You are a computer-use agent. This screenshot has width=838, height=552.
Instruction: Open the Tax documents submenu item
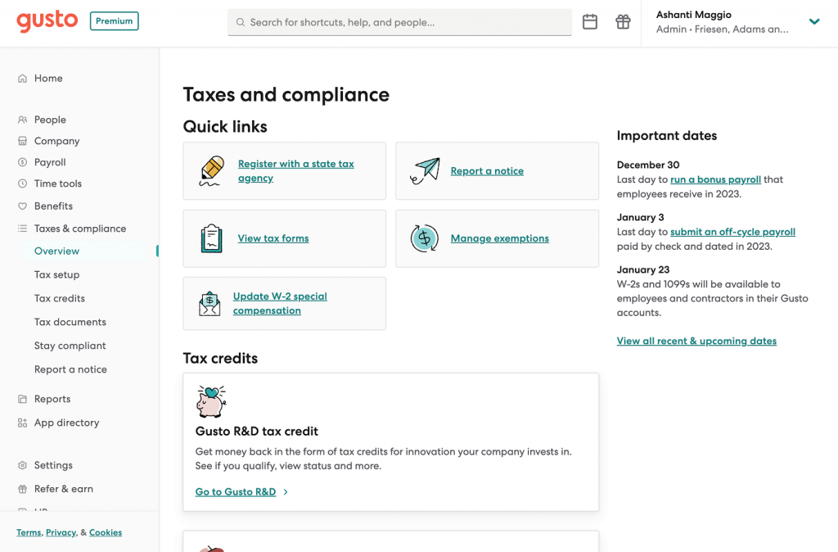70,322
